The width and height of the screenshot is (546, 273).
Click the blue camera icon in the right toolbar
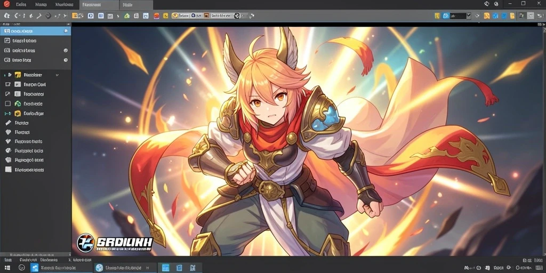click(x=446, y=15)
